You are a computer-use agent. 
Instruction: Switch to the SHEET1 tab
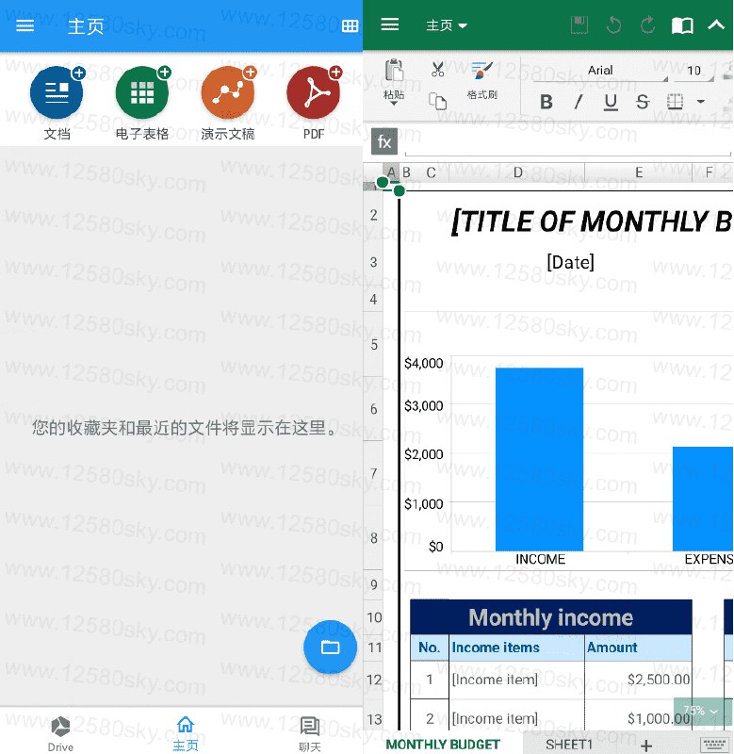click(x=569, y=745)
